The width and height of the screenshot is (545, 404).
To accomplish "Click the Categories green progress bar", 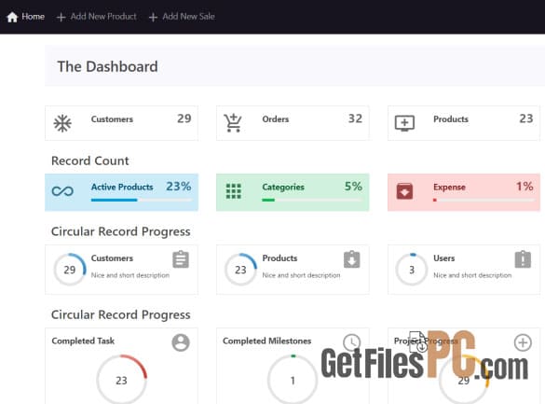I will [312, 200].
